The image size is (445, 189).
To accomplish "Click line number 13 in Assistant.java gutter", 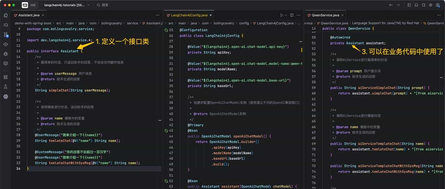I will click(18, 51).
